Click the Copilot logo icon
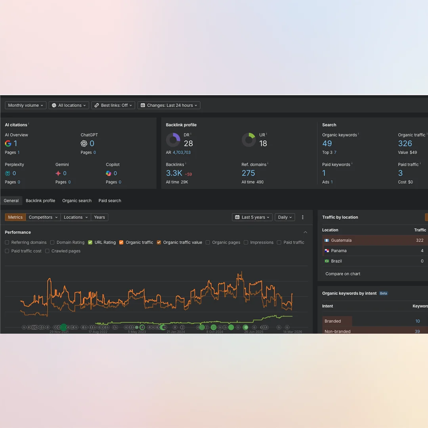The height and width of the screenshot is (428, 428). [x=109, y=173]
